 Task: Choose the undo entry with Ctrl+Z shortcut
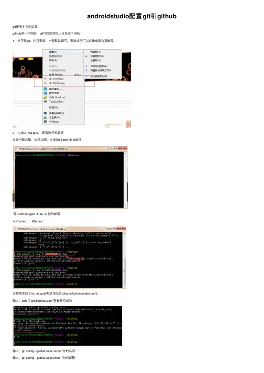(x=65, y=75)
